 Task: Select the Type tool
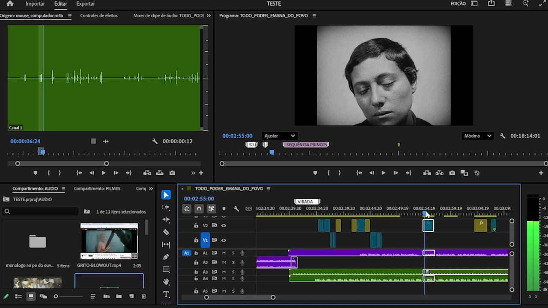tap(166, 294)
